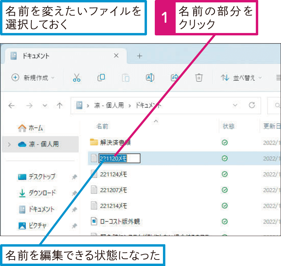Click the ローコスト版外観 image file icon
The height and width of the screenshot is (266, 281).
[x=94, y=221]
